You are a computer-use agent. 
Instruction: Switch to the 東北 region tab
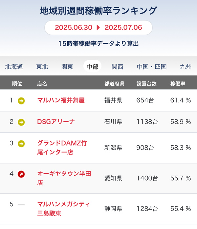point(42,67)
